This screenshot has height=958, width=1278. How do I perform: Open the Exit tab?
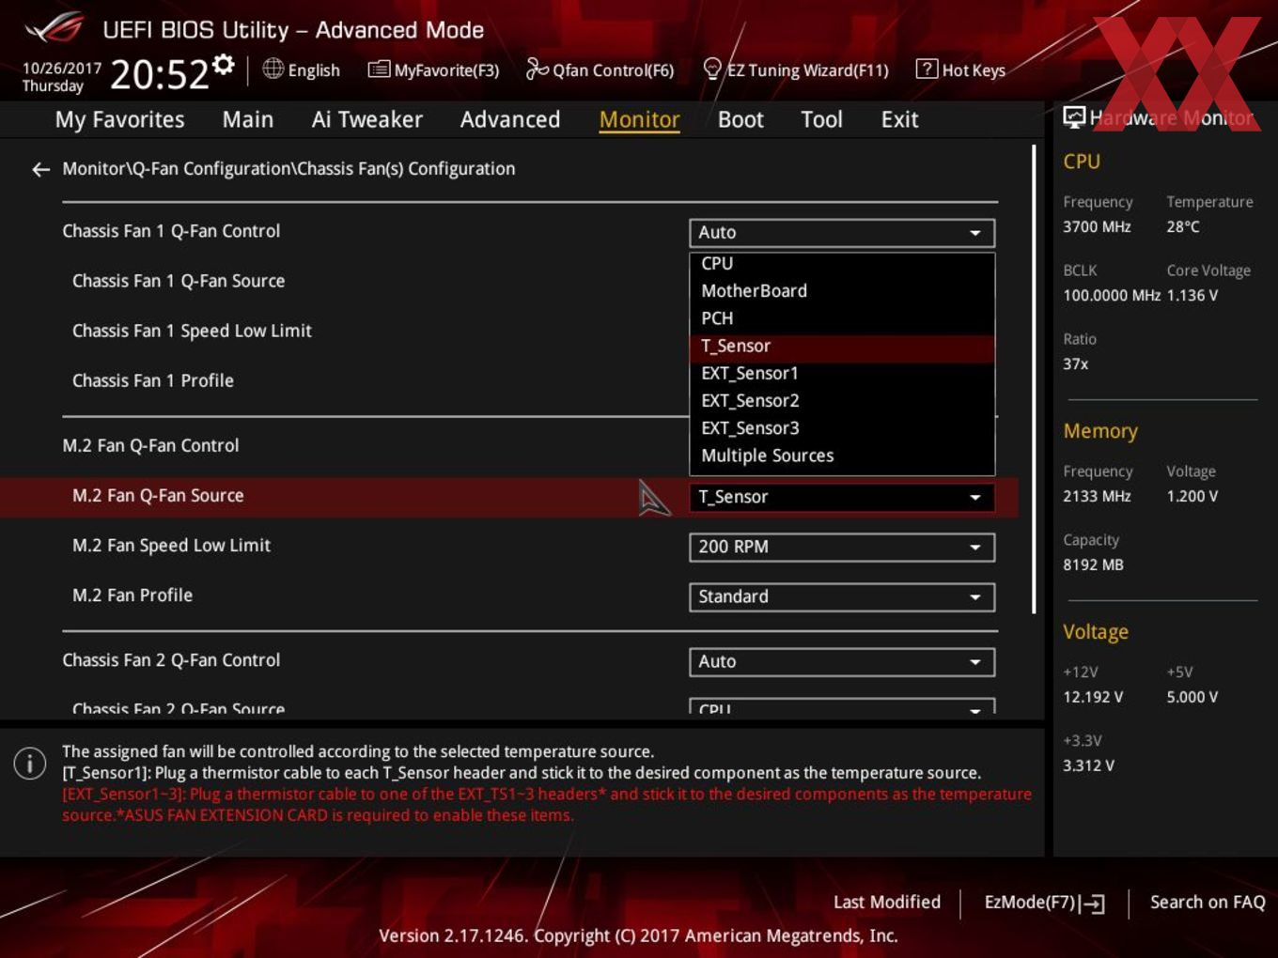coord(899,119)
